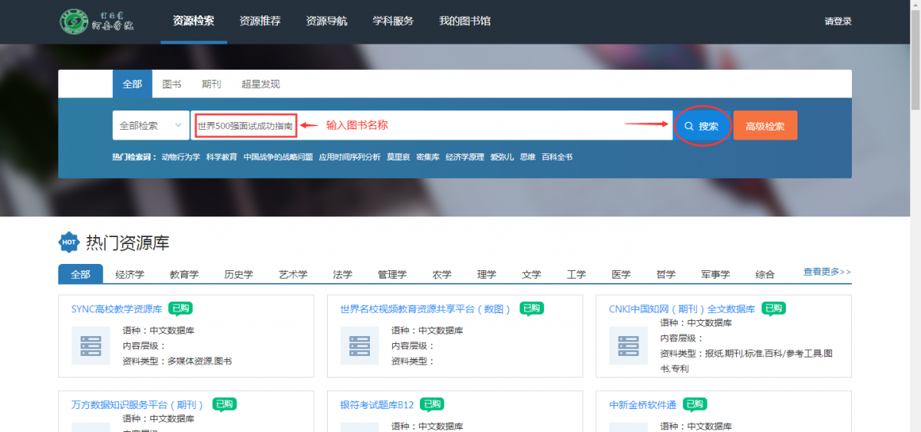
Task: Click hot keyword 百科全书
Action: pyautogui.click(x=556, y=157)
